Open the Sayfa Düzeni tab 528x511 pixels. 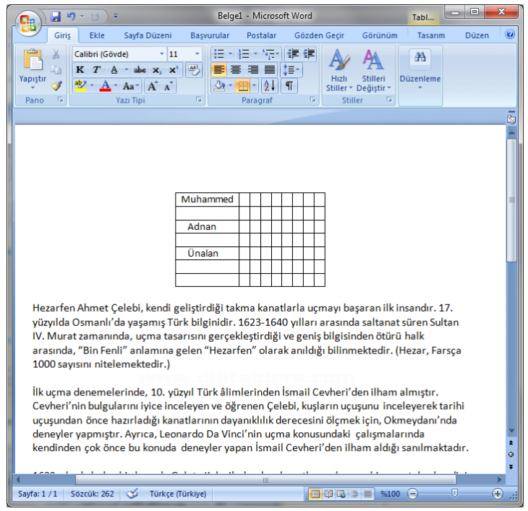point(148,35)
